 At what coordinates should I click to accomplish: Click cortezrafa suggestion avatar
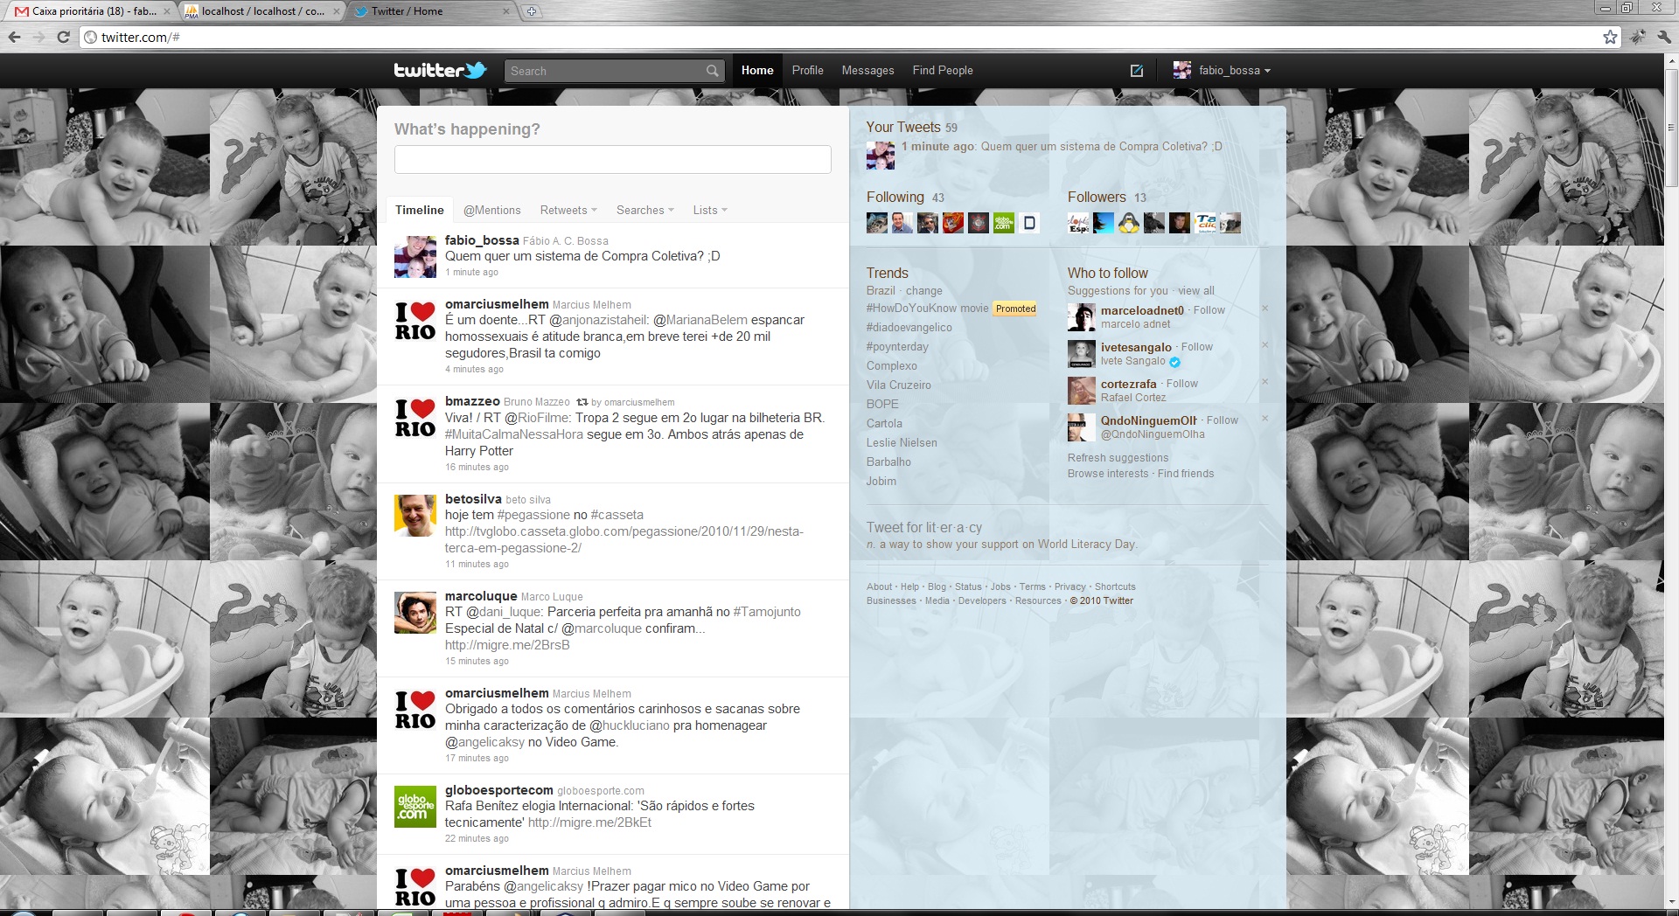pyautogui.click(x=1082, y=391)
